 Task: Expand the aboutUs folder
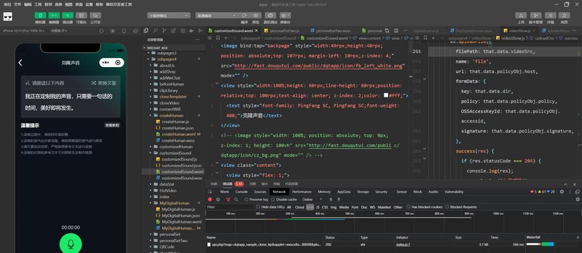point(167,65)
